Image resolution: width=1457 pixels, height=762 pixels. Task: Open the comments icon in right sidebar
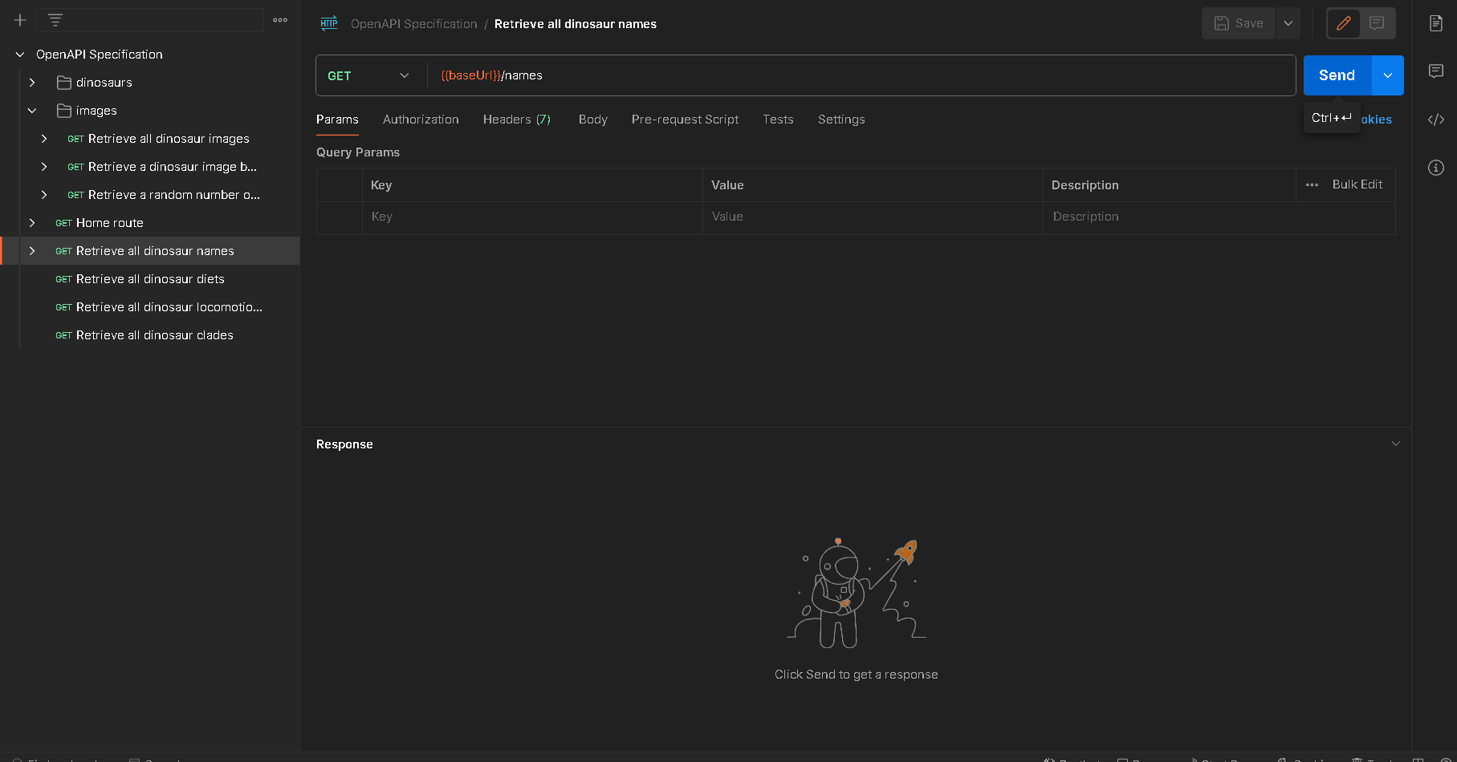click(1436, 71)
